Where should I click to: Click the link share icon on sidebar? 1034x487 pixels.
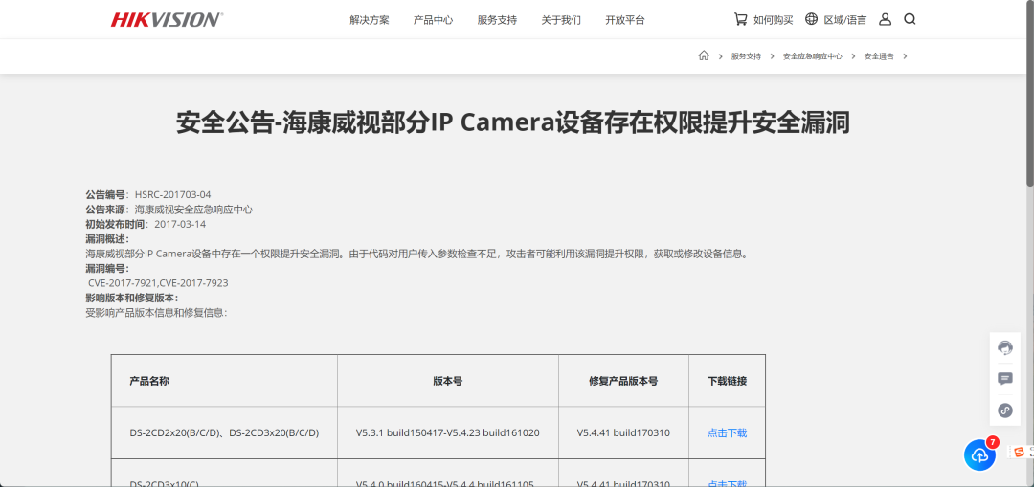click(1005, 410)
